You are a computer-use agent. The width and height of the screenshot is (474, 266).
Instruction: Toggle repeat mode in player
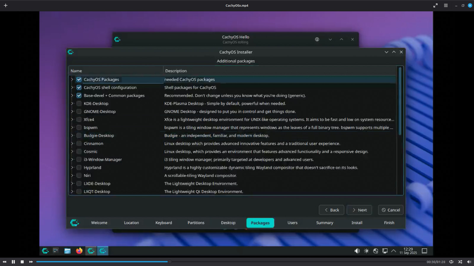click(x=451, y=262)
